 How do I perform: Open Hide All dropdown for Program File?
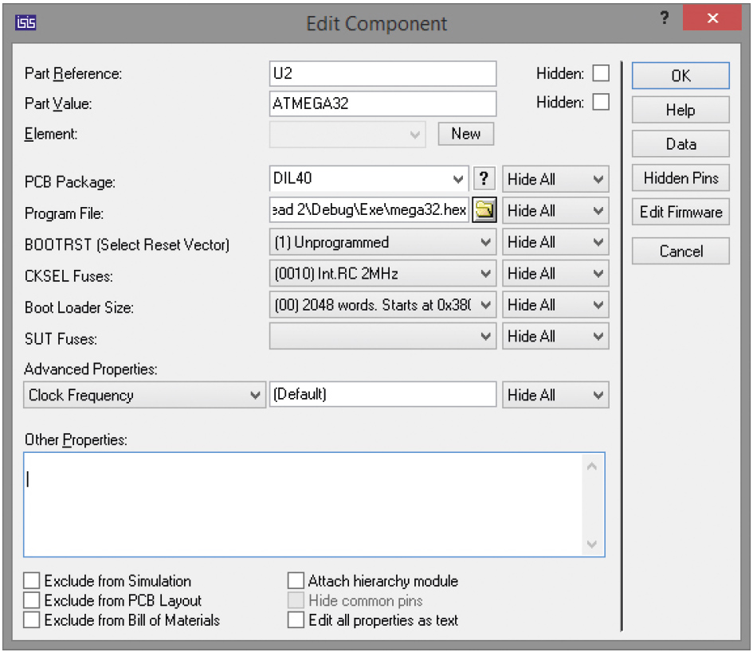pyautogui.click(x=555, y=211)
